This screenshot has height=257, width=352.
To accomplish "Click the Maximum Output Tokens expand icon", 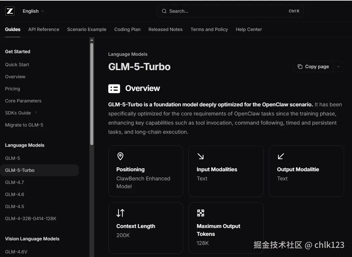I will (x=201, y=213).
